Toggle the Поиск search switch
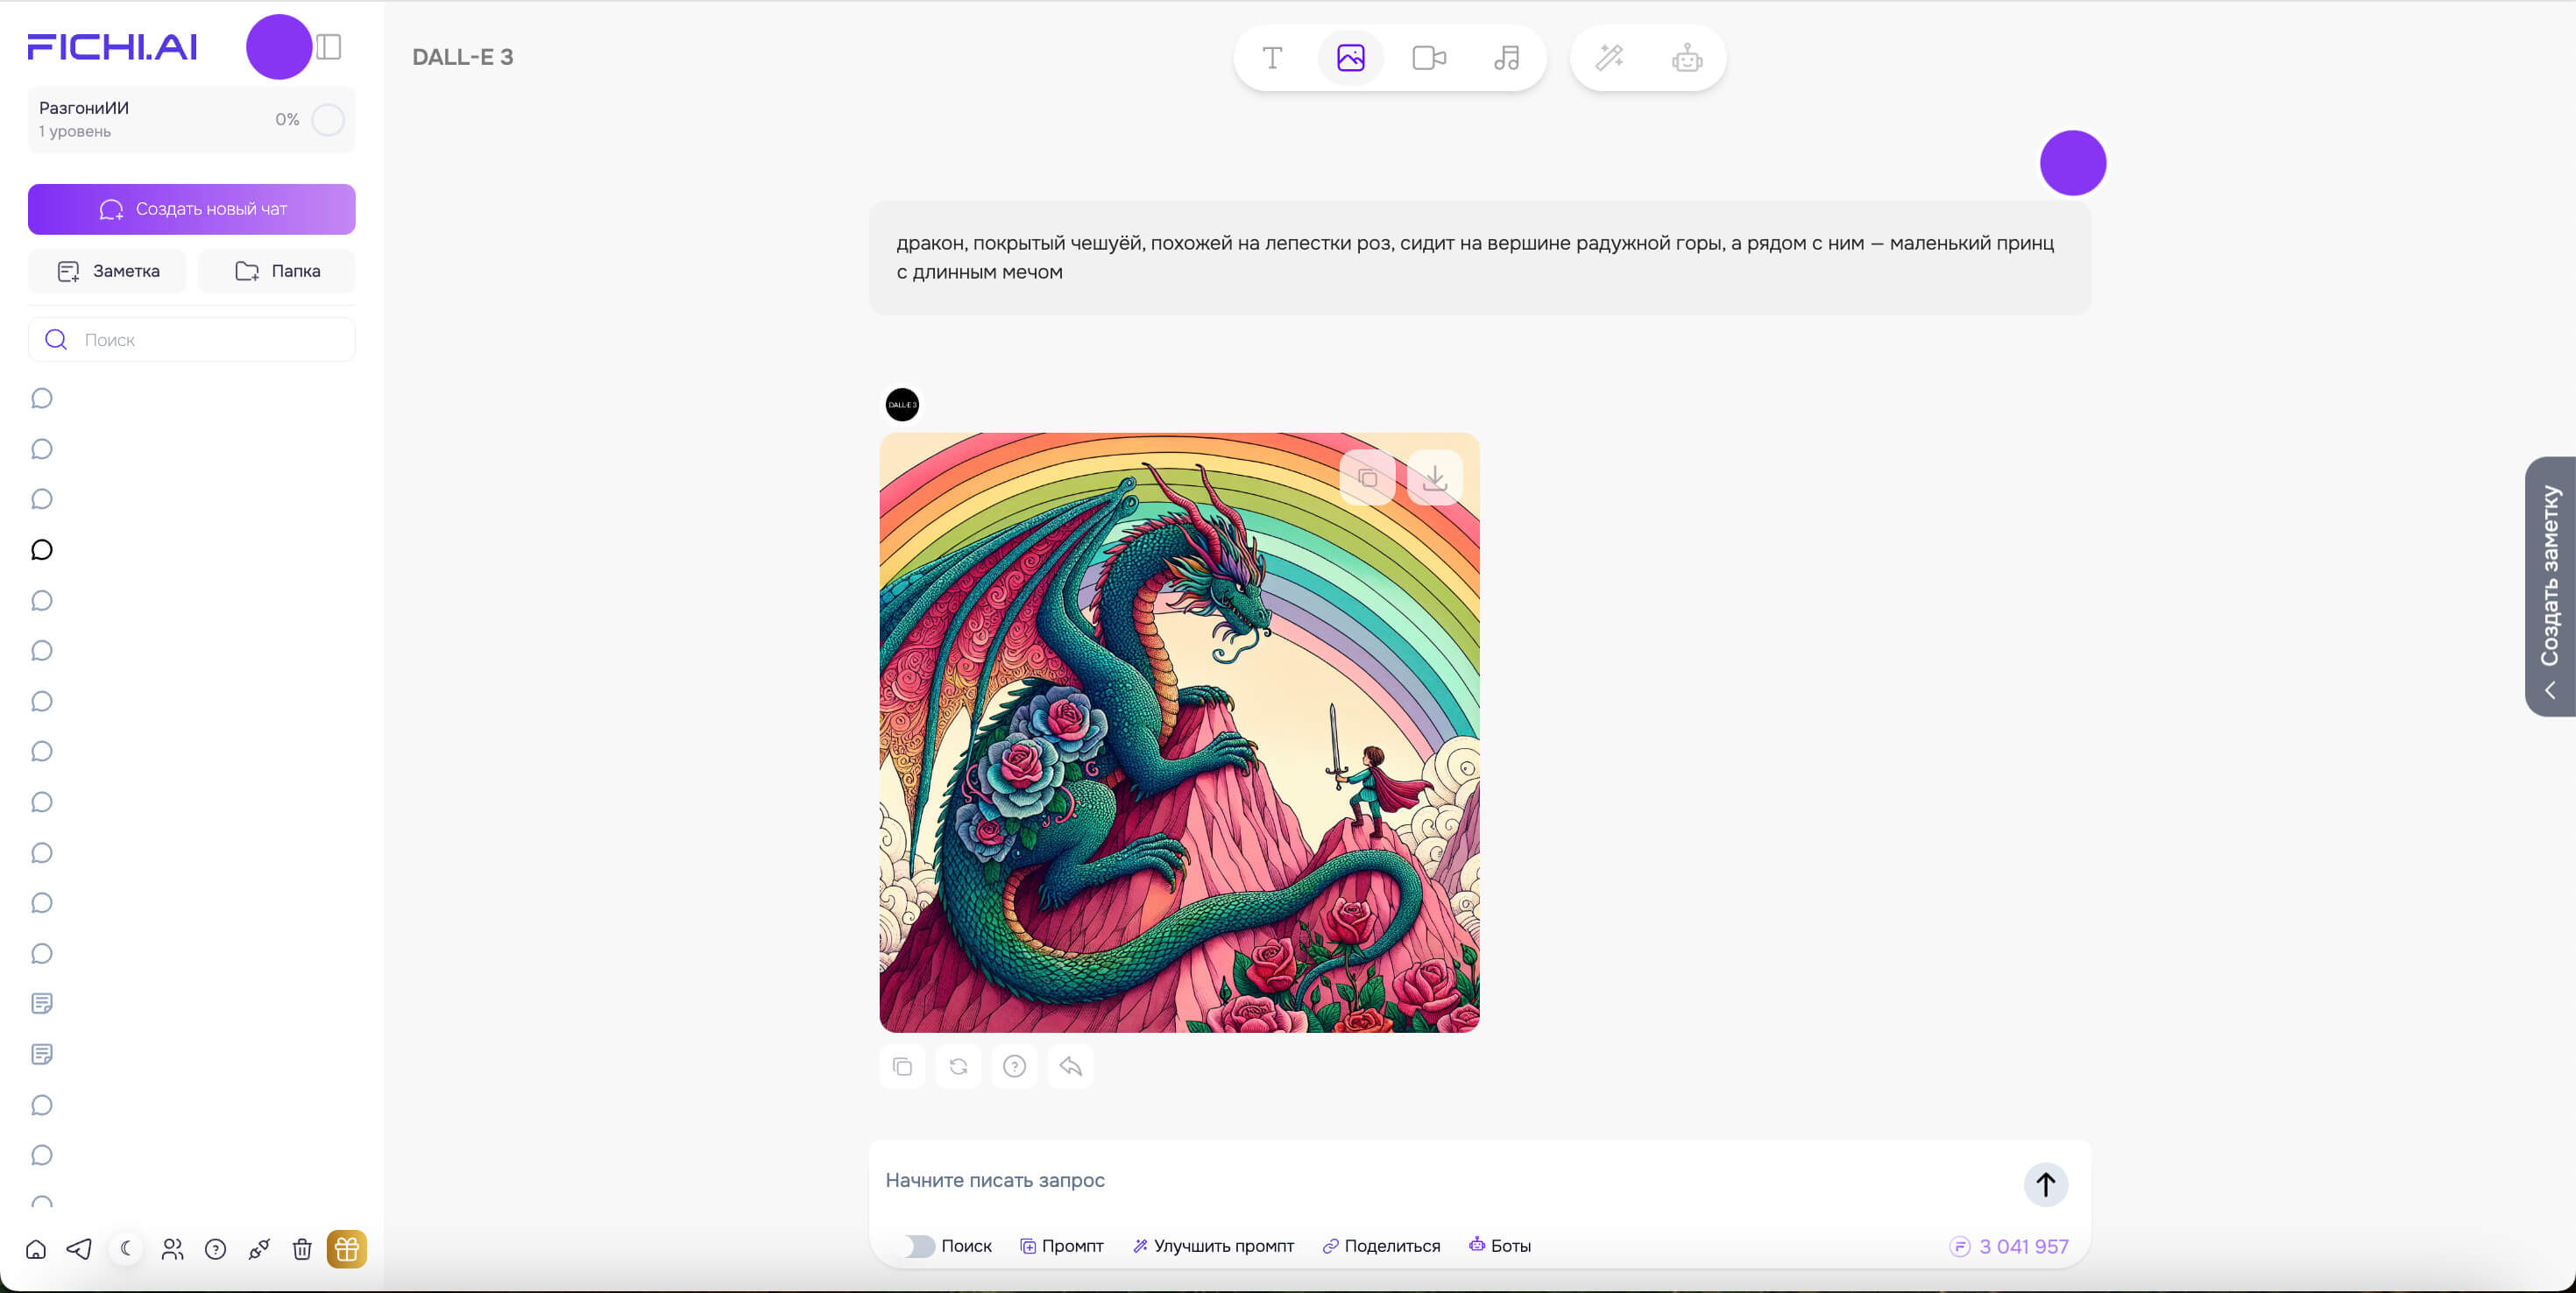 click(x=919, y=1246)
